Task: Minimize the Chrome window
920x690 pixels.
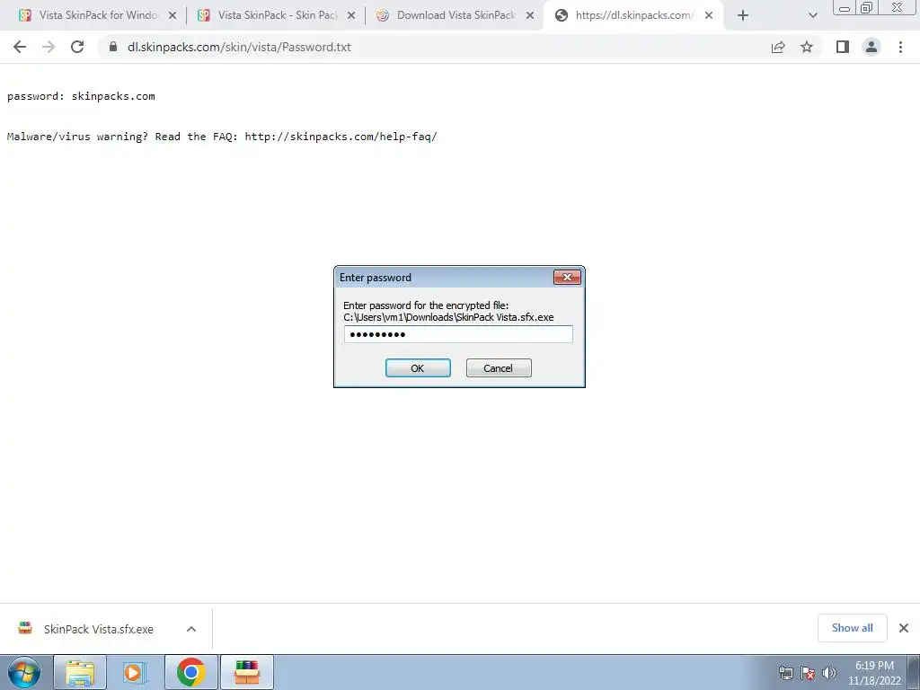Action: (845, 7)
